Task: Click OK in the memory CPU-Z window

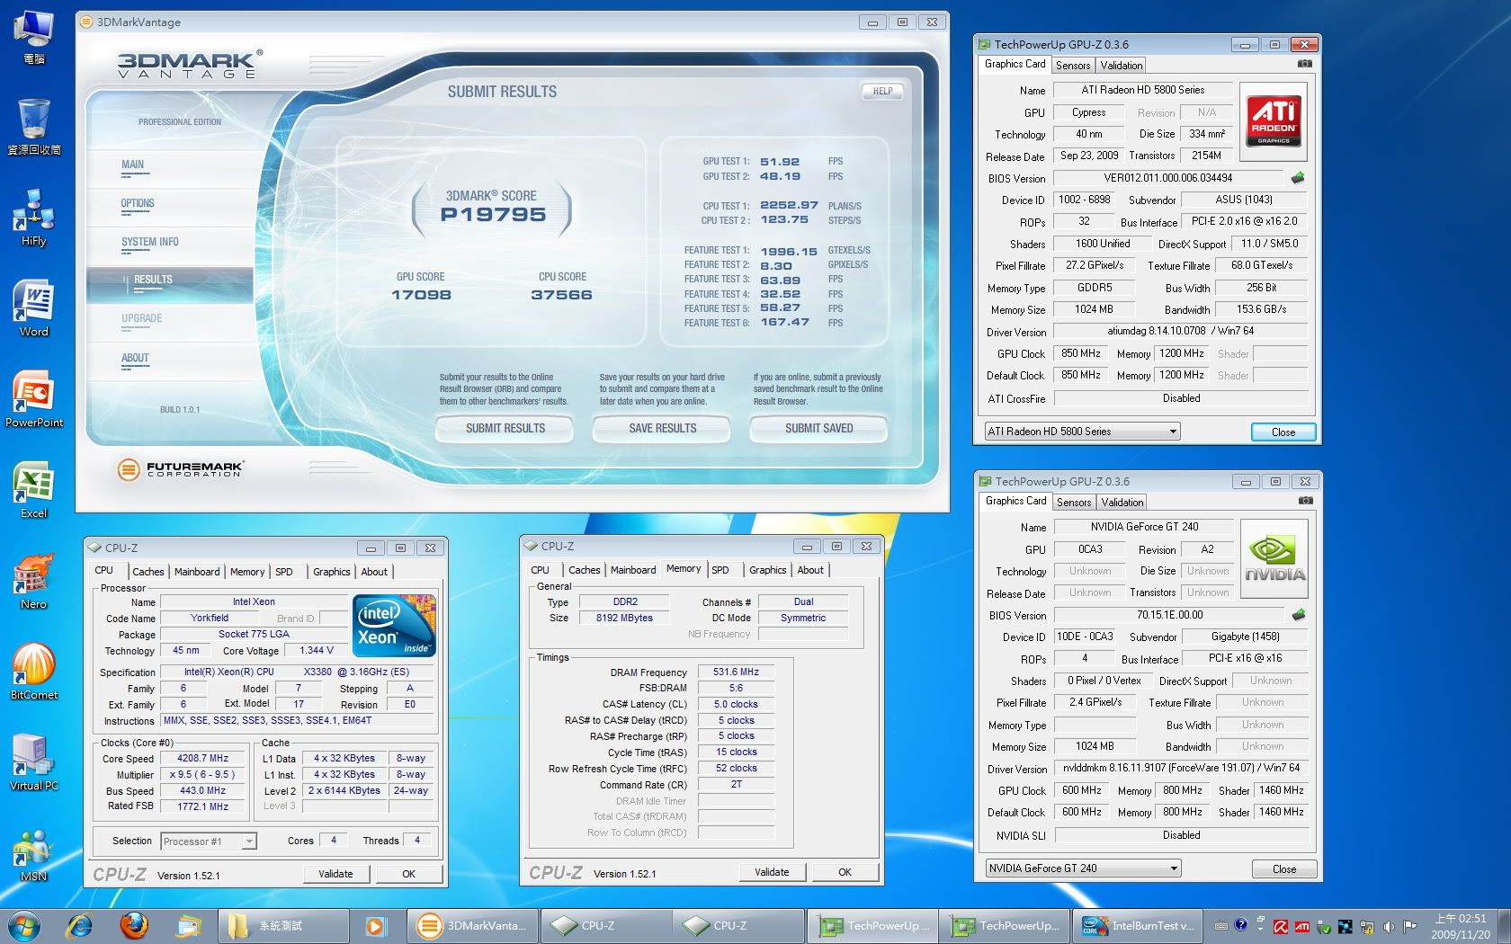Action: [845, 872]
